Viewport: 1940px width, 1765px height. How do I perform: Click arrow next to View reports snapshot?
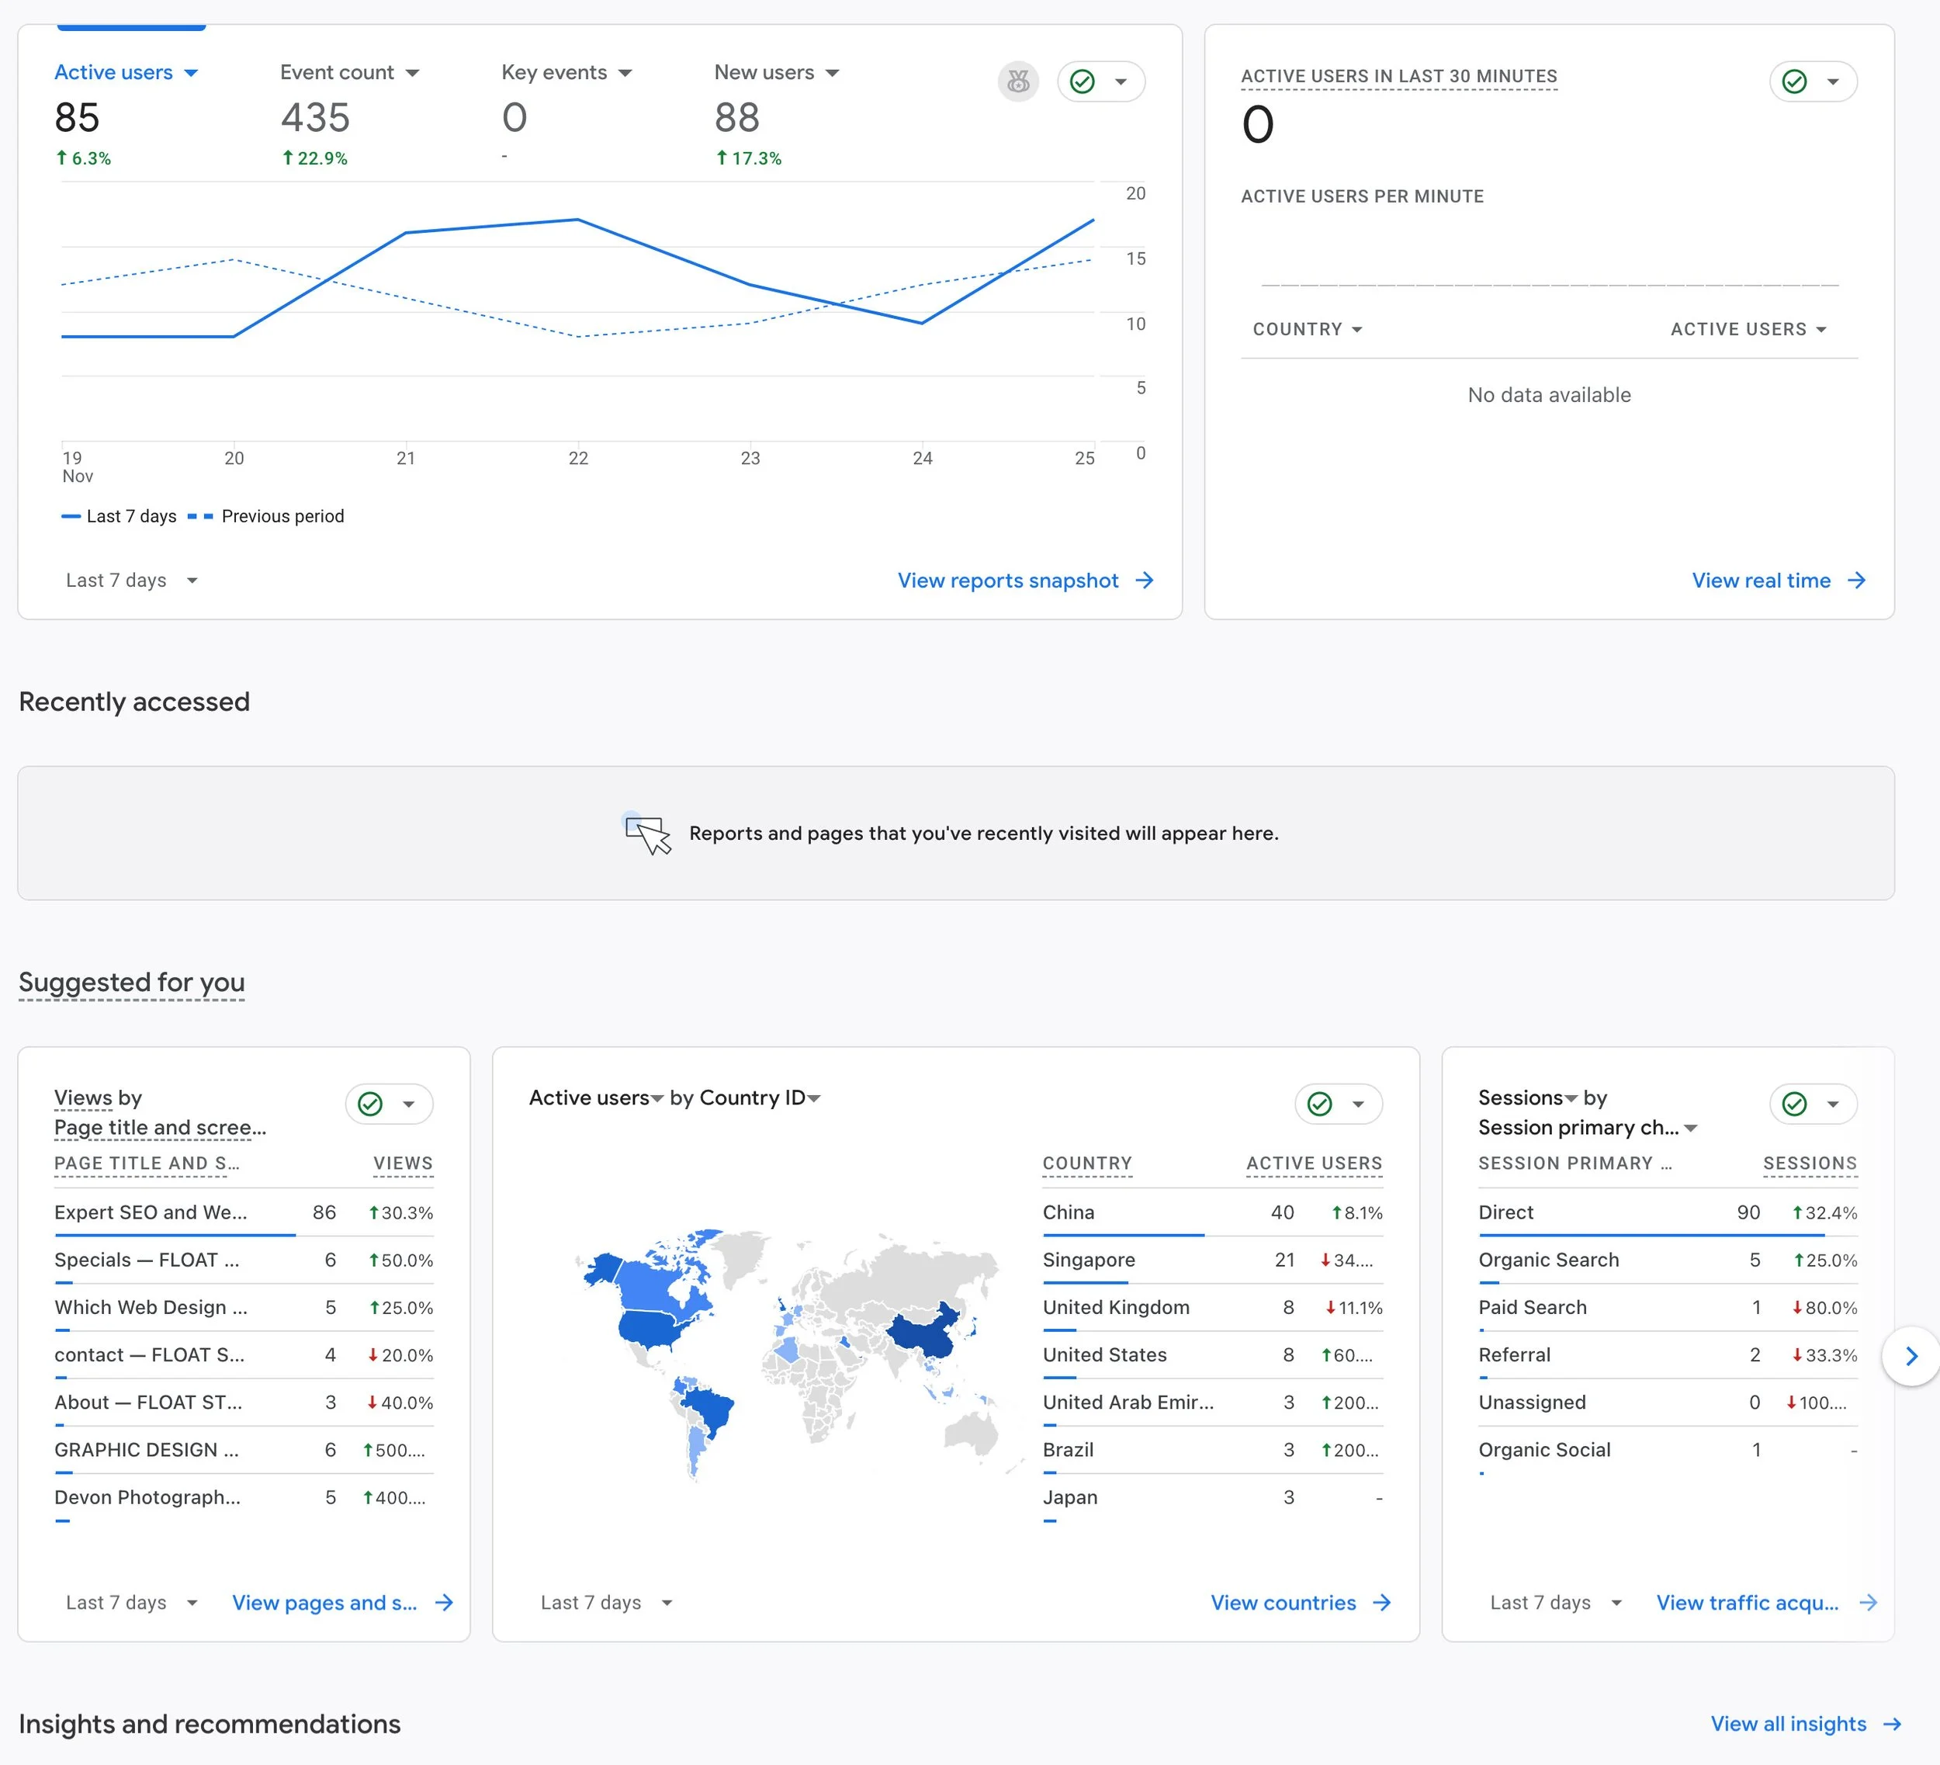1144,581
